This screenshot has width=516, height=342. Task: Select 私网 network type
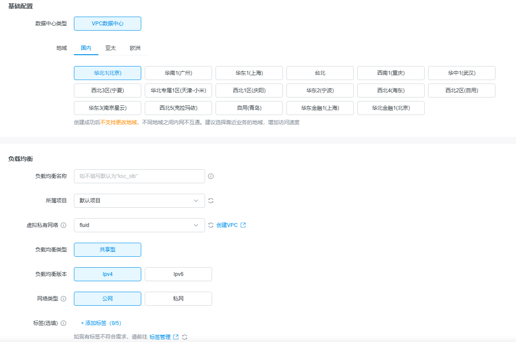[x=178, y=299]
